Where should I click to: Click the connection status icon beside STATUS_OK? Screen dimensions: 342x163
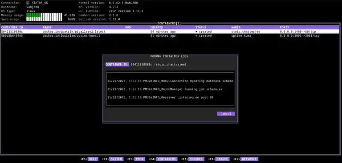point(28,3)
